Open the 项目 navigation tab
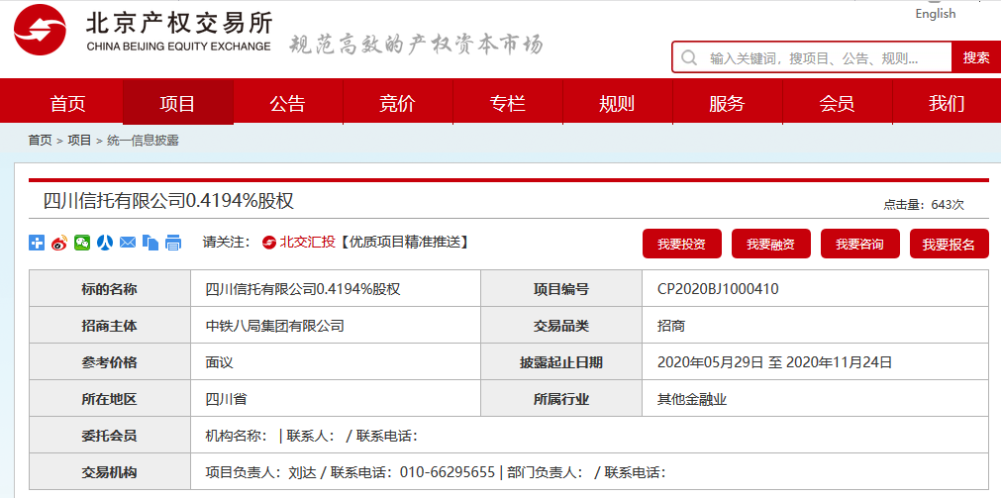1001x498 pixels. pyautogui.click(x=177, y=103)
